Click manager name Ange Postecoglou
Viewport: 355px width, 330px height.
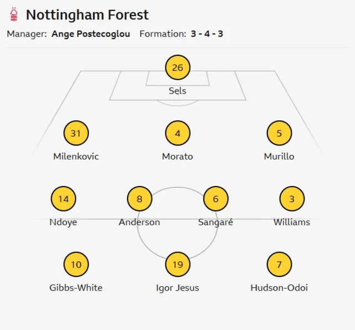(x=90, y=34)
